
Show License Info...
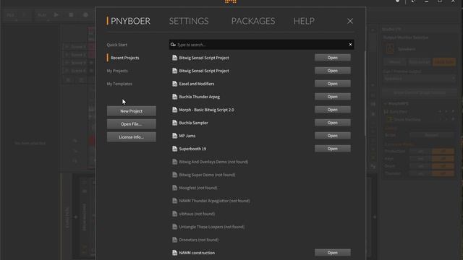[132, 137]
